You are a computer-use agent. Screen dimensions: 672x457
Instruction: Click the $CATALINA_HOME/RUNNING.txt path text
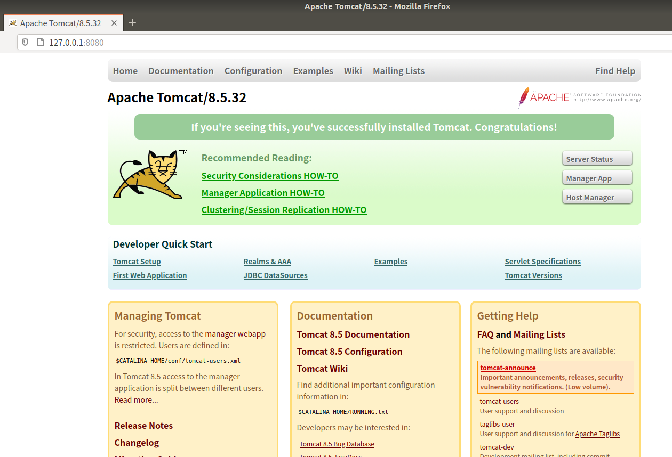343,412
